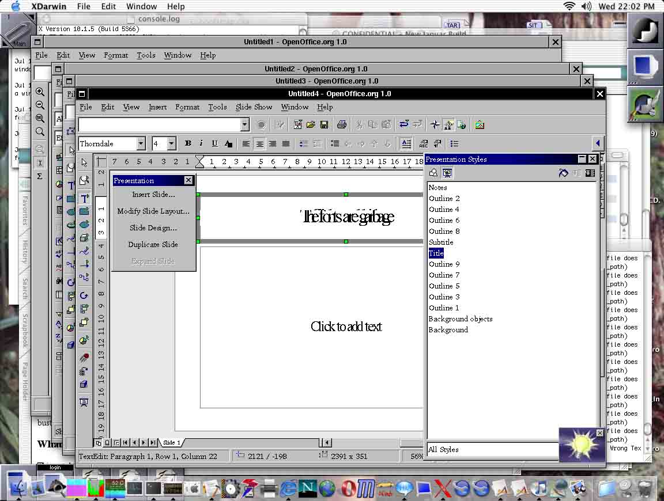Select the Text tool in the Untitled4 toolbox
The height and width of the screenshot is (501, 664).
84,198
